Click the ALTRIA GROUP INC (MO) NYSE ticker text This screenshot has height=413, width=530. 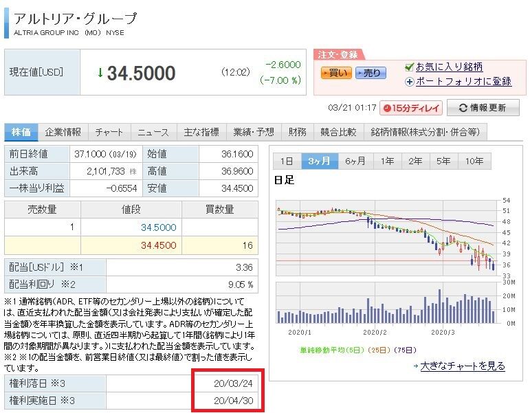click(x=69, y=33)
